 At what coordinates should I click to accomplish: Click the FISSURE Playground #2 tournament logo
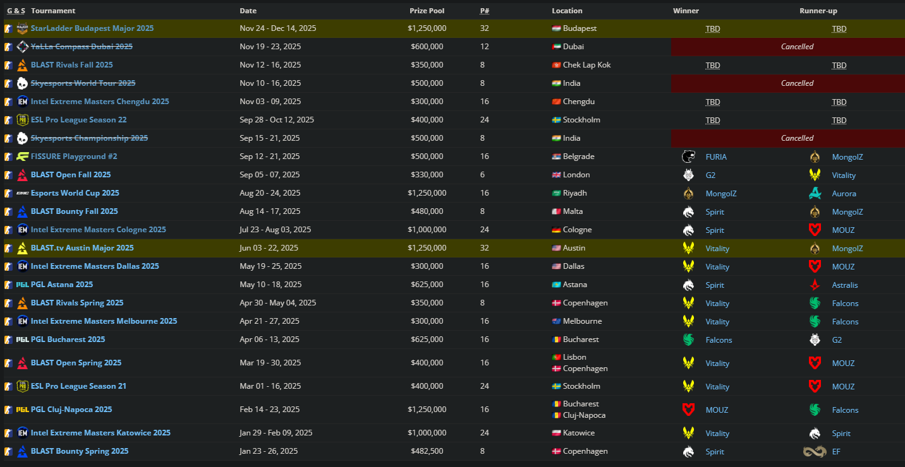(22, 157)
